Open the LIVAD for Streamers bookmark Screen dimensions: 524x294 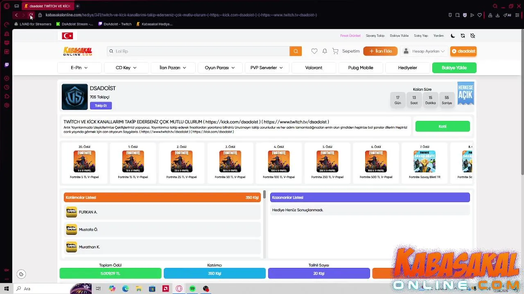click(33, 24)
